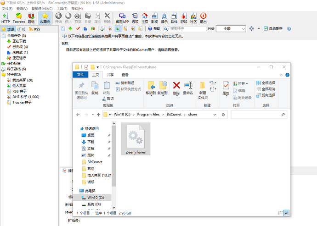The height and width of the screenshot is (226, 317).
Task: Click the 重命名 rename icon
Action: coord(188,88)
